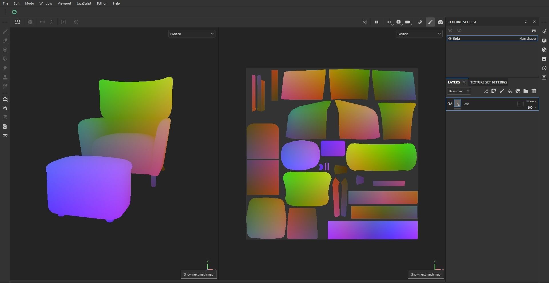The width and height of the screenshot is (549, 283).
Task: Click the iray rendering mode icon
Action: point(420,22)
